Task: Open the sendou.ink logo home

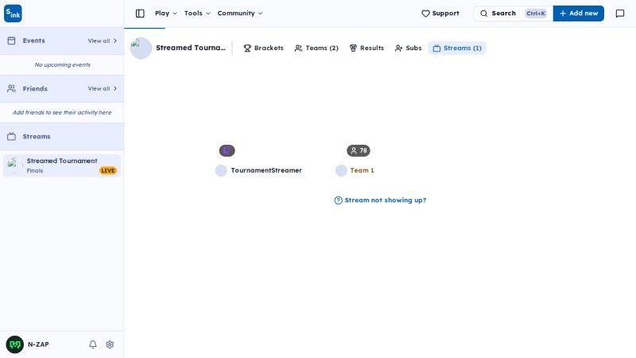Action: (13, 14)
